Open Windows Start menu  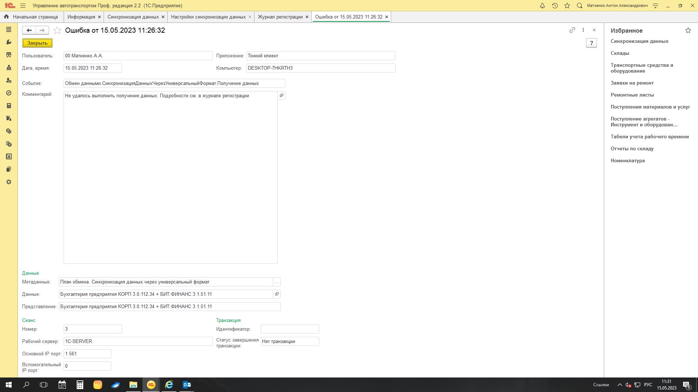pos(9,385)
